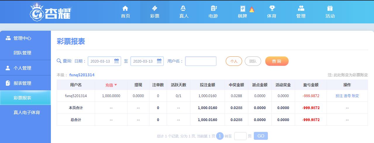
Task: Open the 真人 live casino icon
Action: [x=184, y=8]
